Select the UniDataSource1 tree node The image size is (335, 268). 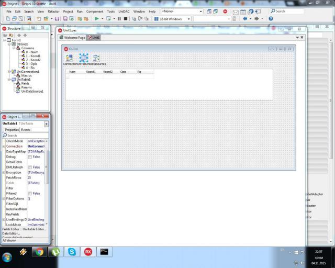click(32, 92)
